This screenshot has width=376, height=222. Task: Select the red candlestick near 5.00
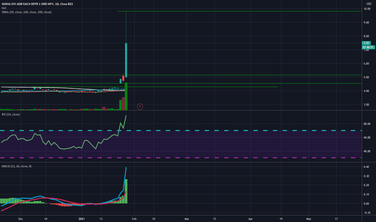click(123, 78)
